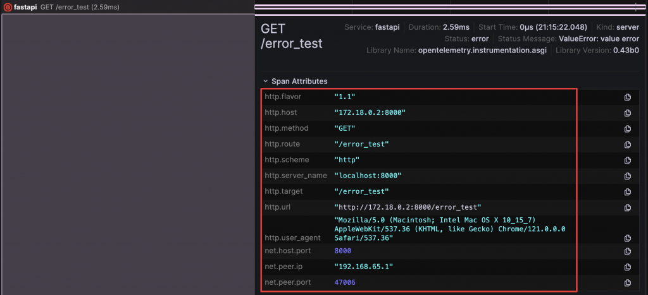Collapse the Span Attributes section
648x295 pixels.
[266, 81]
